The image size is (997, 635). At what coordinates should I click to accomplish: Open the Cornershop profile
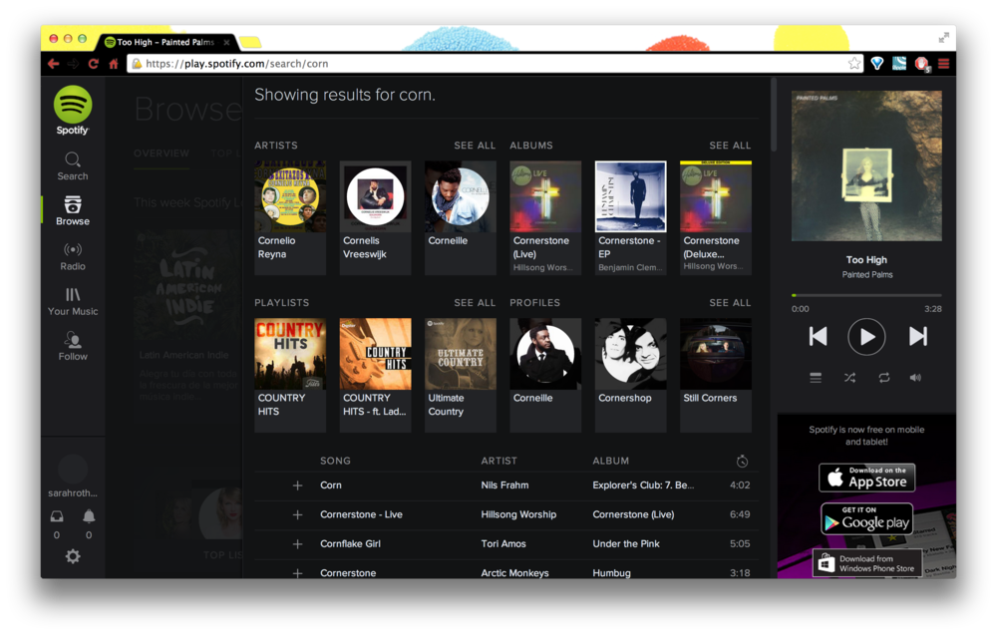631,375
